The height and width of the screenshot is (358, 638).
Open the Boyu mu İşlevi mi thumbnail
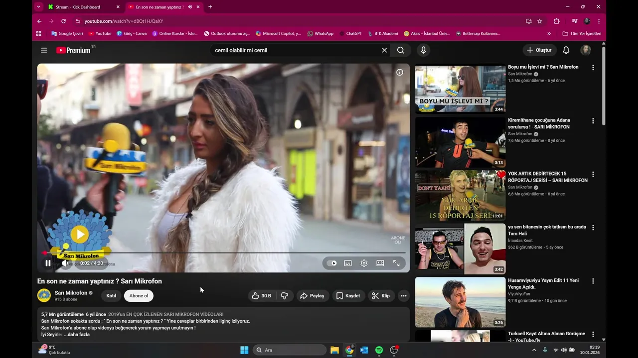click(x=460, y=89)
